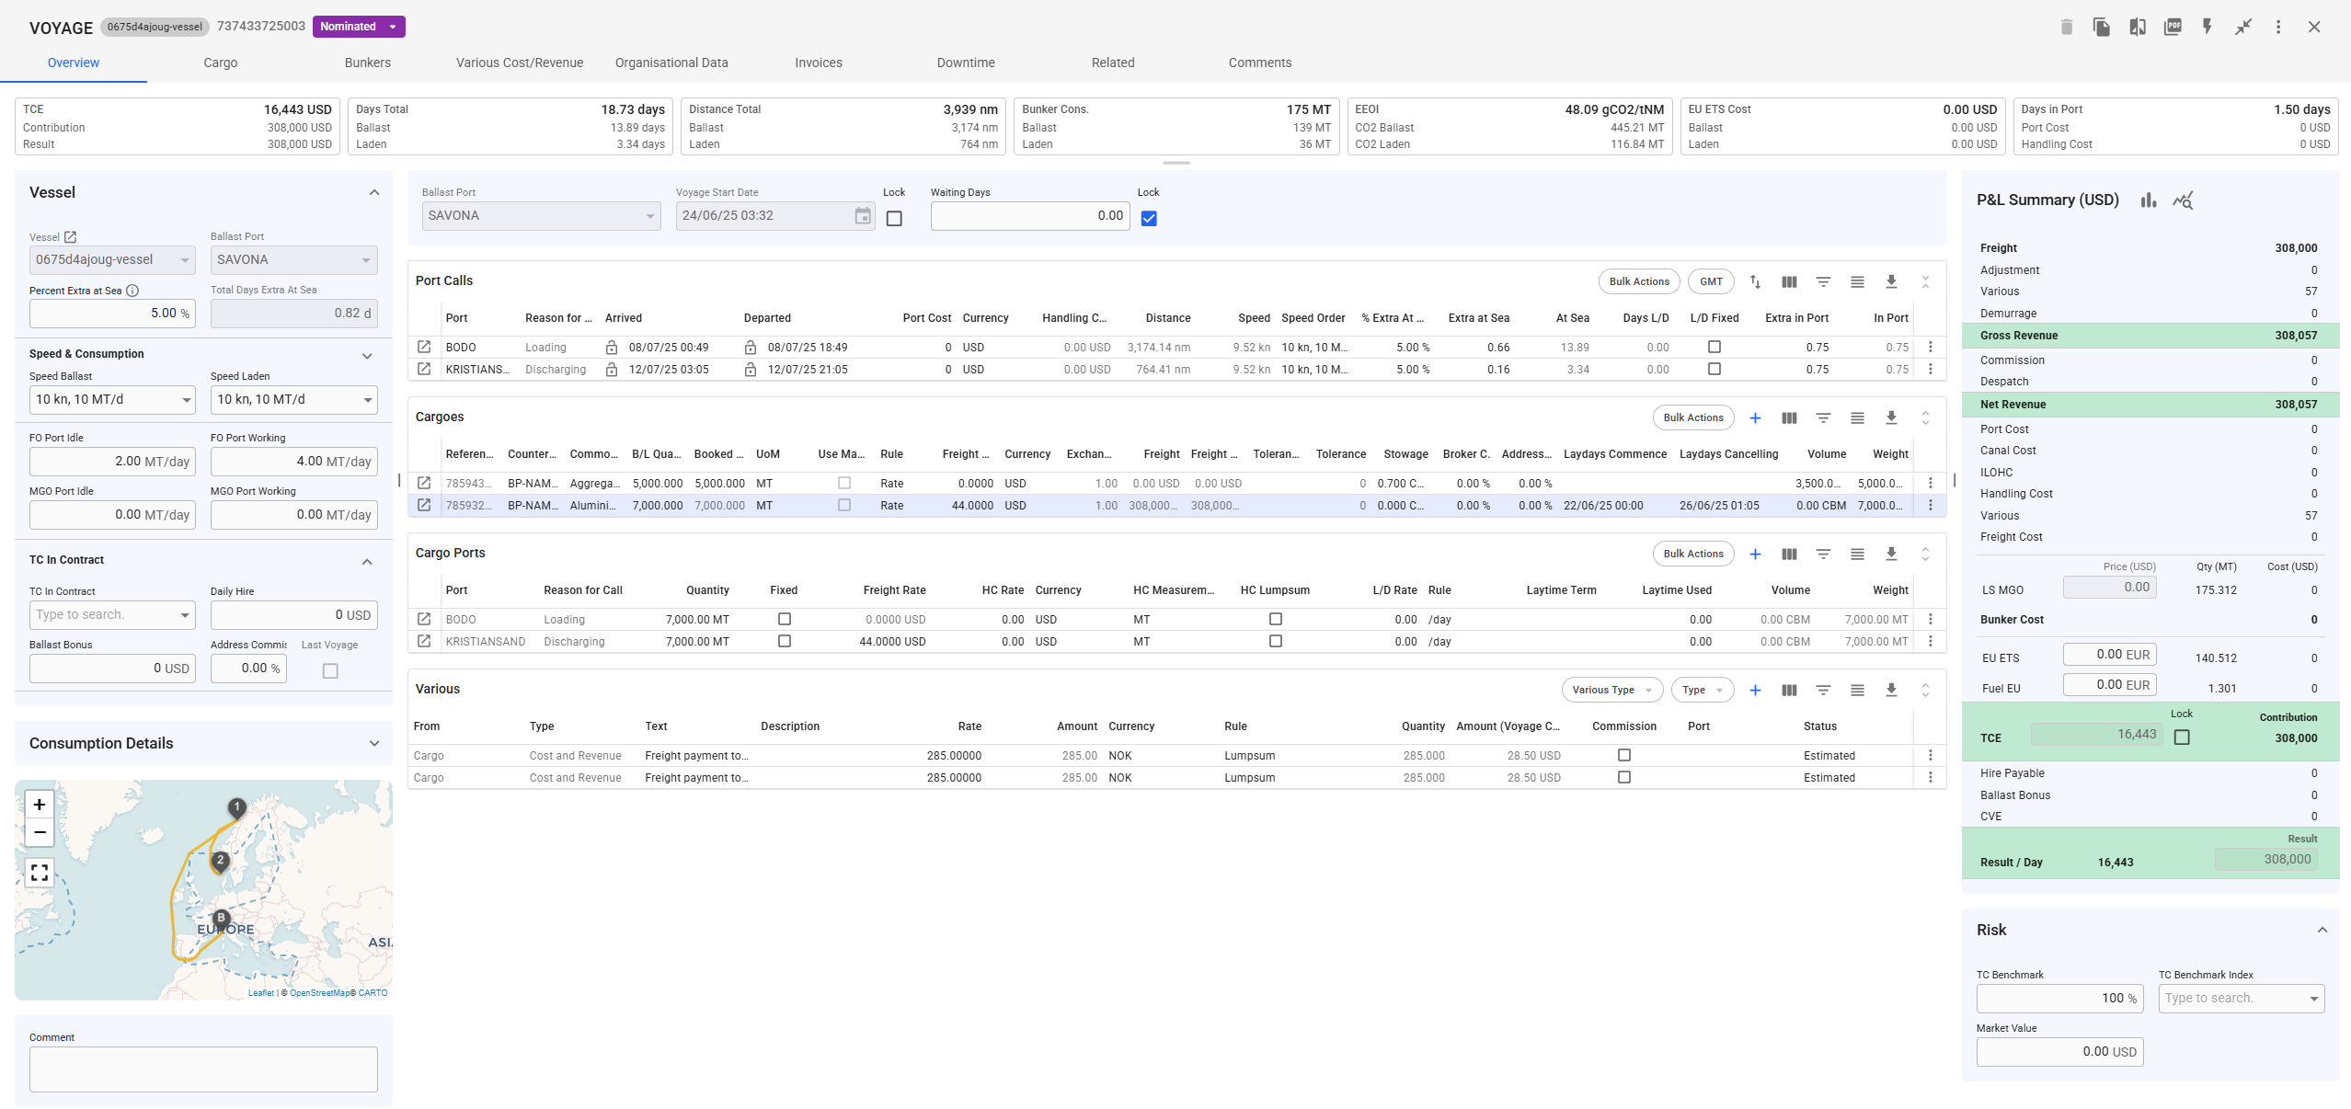Screen dimensions: 2351x1109
Task: Click into the Comment text field
Action: point(203,1069)
